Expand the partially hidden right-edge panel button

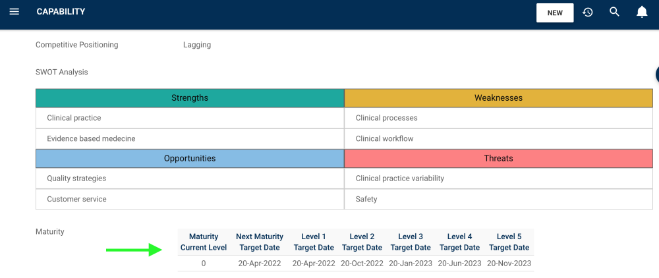click(x=656, y=74)
